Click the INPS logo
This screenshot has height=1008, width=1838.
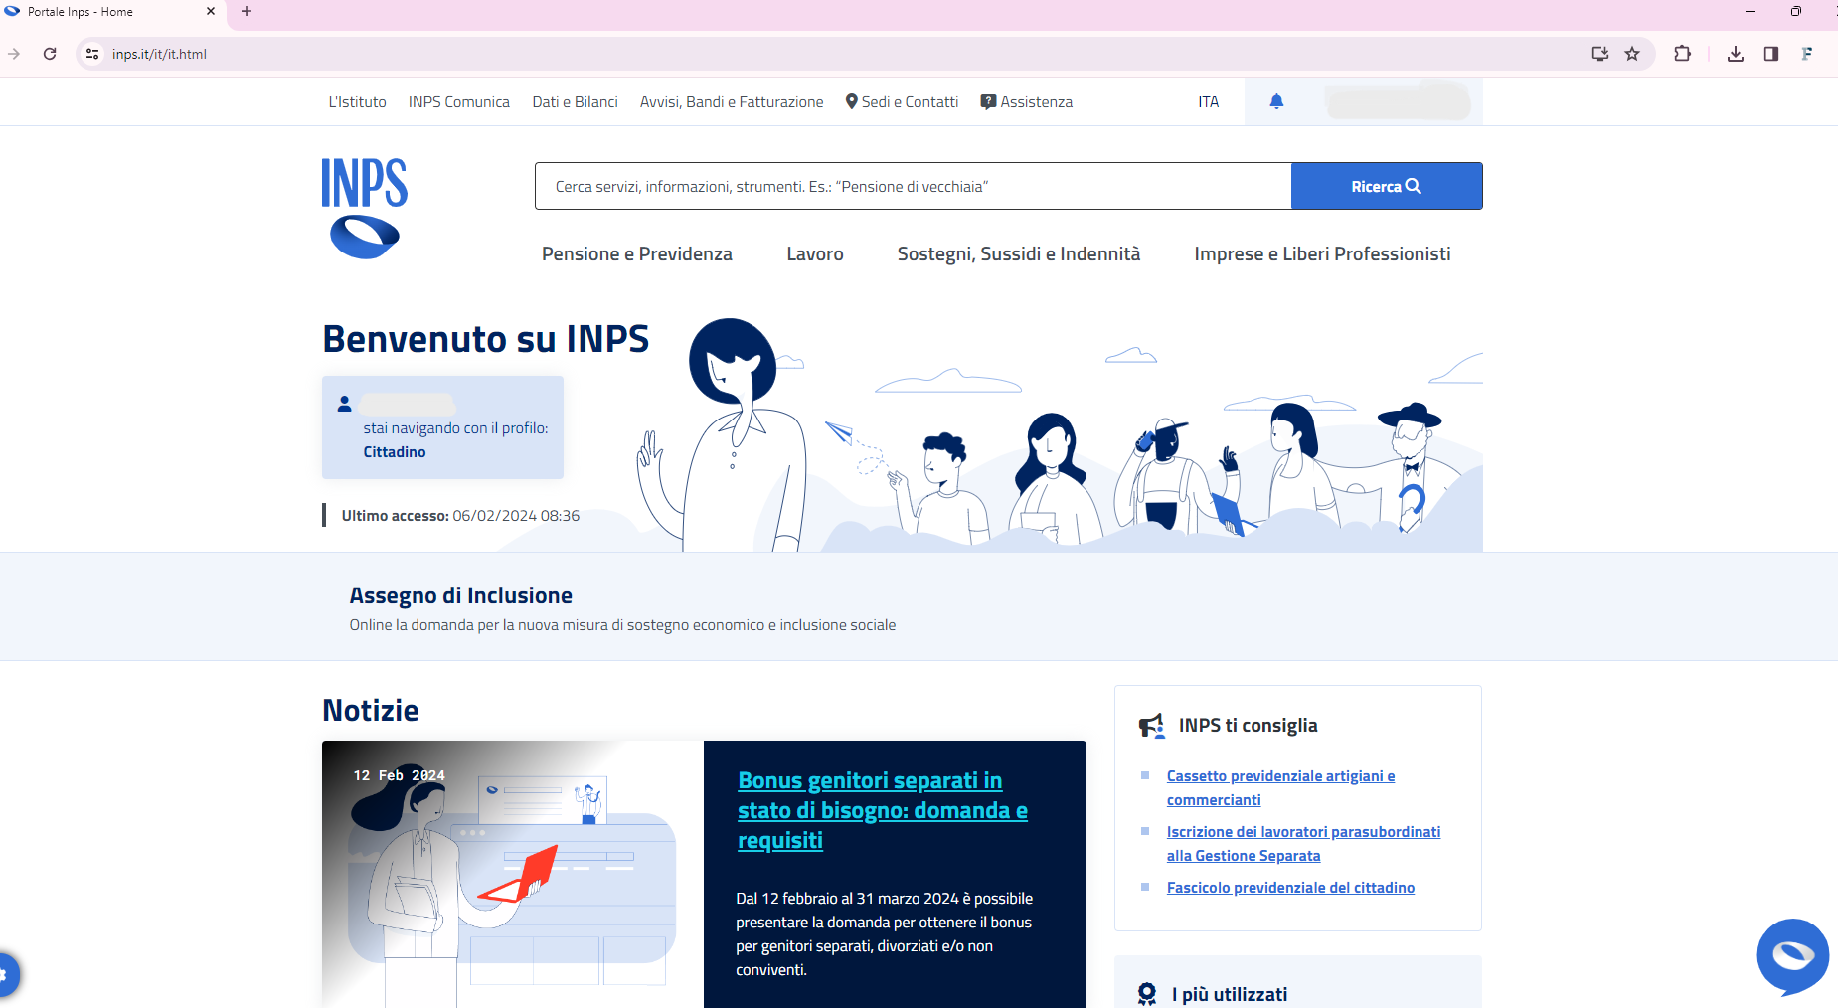(x=364, y=209)
